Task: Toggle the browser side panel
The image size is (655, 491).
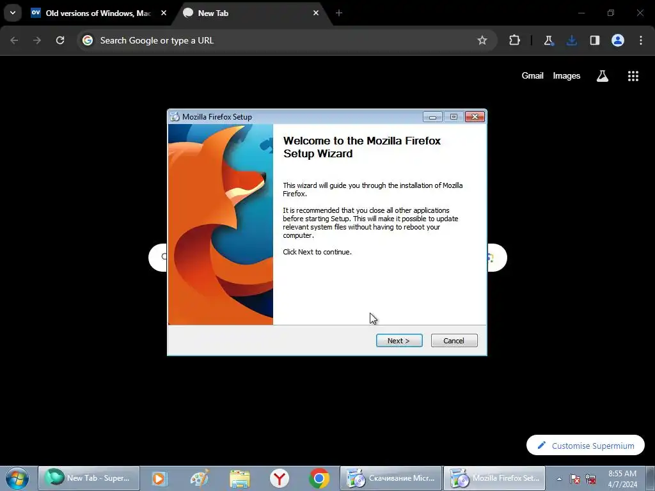Action: pos(595,40)
